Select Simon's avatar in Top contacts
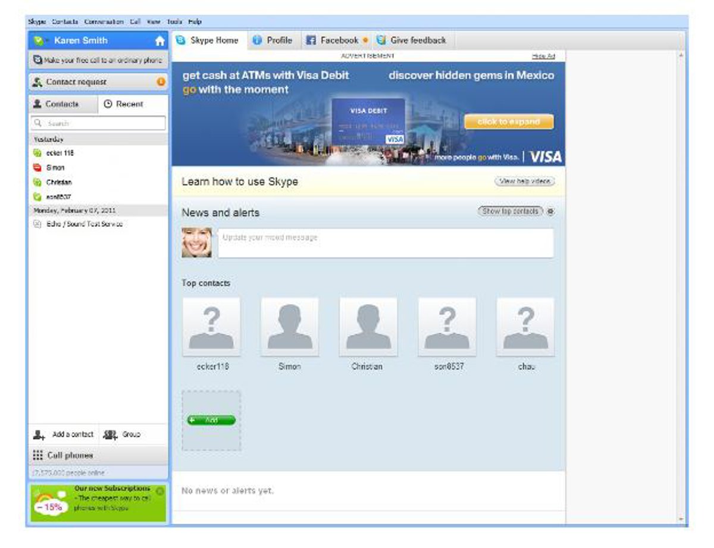This screenshot has height=548, width=714. [x=290, y=327]
